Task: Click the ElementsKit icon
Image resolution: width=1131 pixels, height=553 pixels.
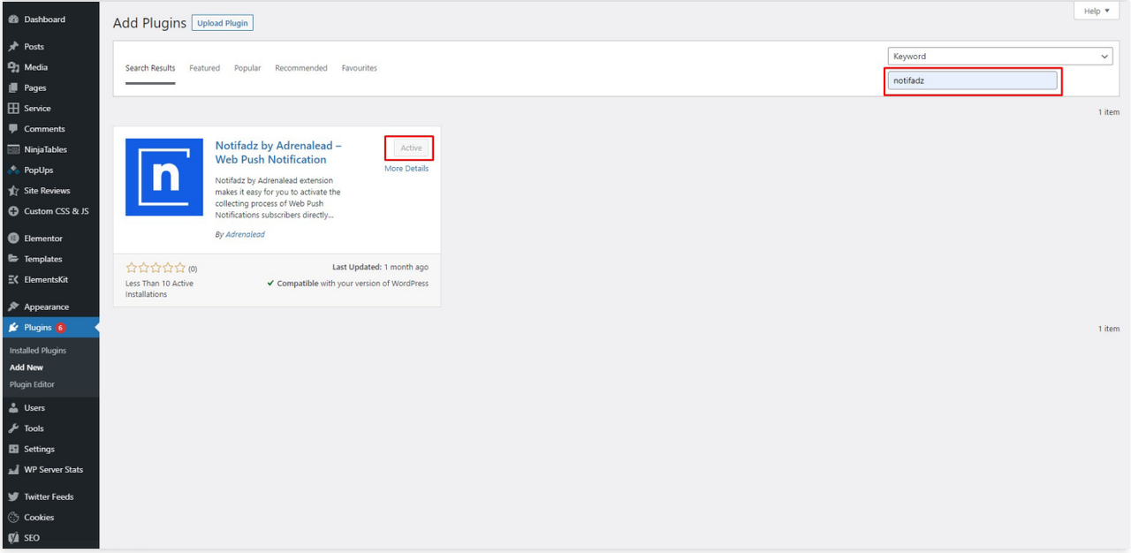Action: pos(13,279)
